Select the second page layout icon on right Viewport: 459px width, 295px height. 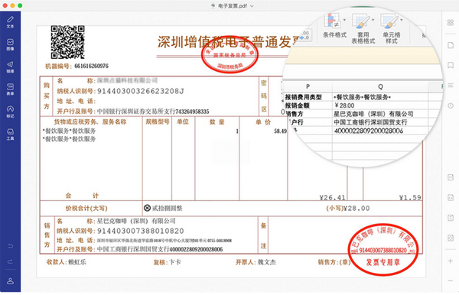(x=451, y=198)
